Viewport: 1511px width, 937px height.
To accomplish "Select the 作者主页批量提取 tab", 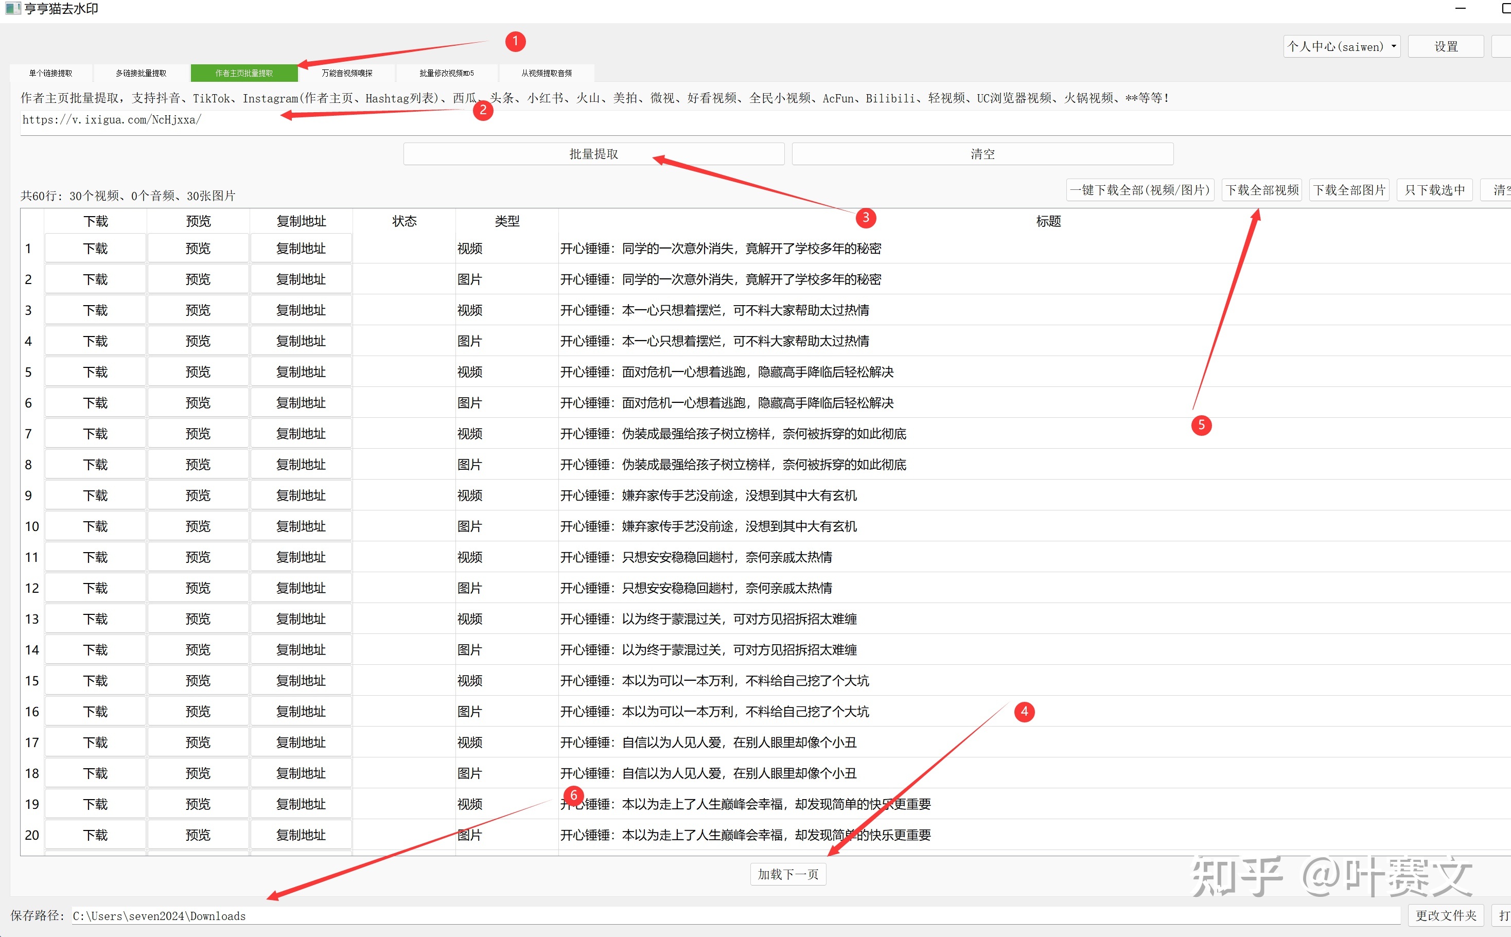I will click(x=243, y=73).
